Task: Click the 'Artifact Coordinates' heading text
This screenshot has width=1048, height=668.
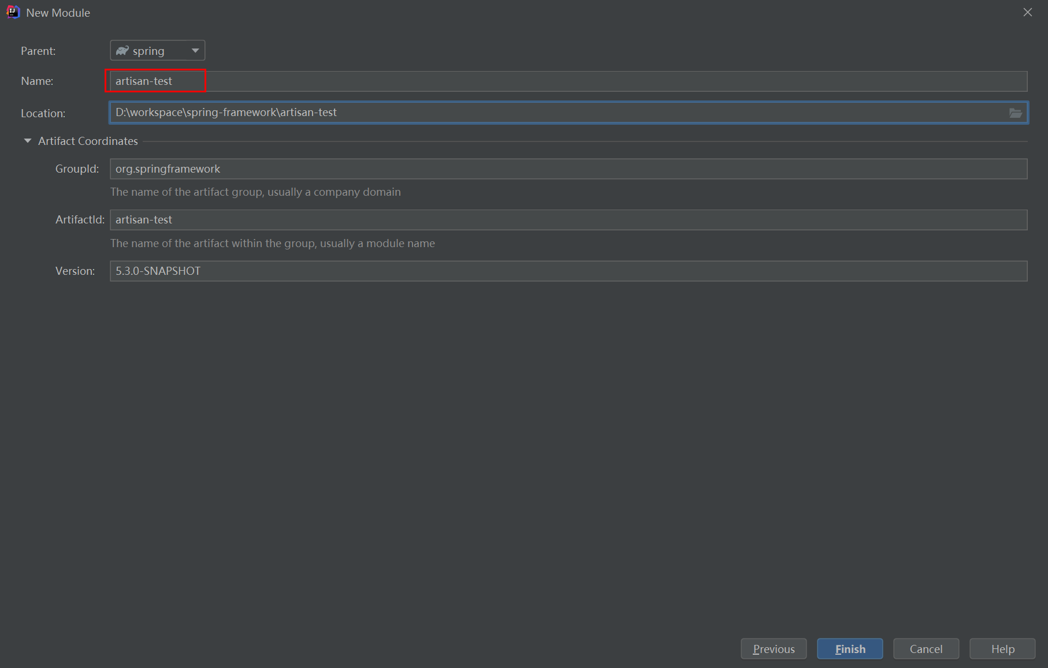Action: click(x=88, y=141)
